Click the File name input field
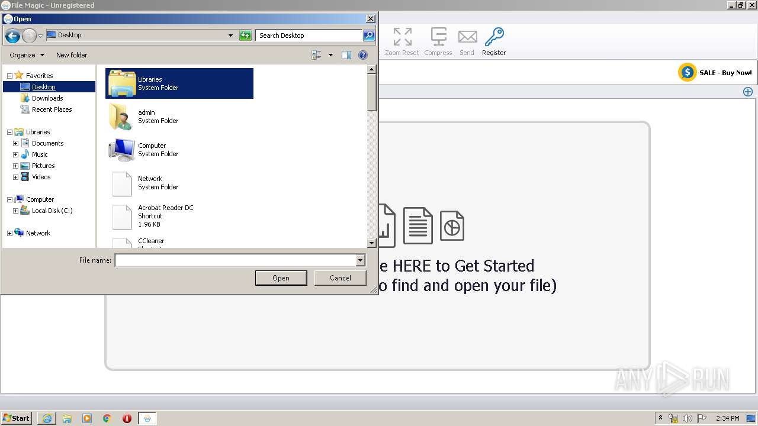This screenshot has width=758, height=426. tap(235, 260)
